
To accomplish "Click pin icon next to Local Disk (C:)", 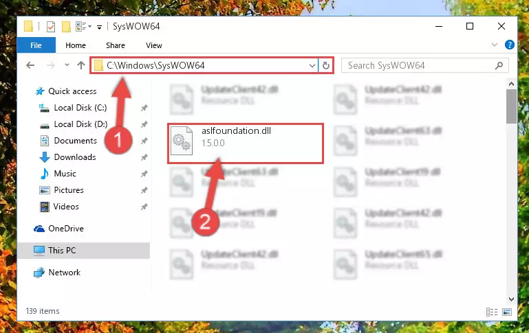I will coord(144,108).
